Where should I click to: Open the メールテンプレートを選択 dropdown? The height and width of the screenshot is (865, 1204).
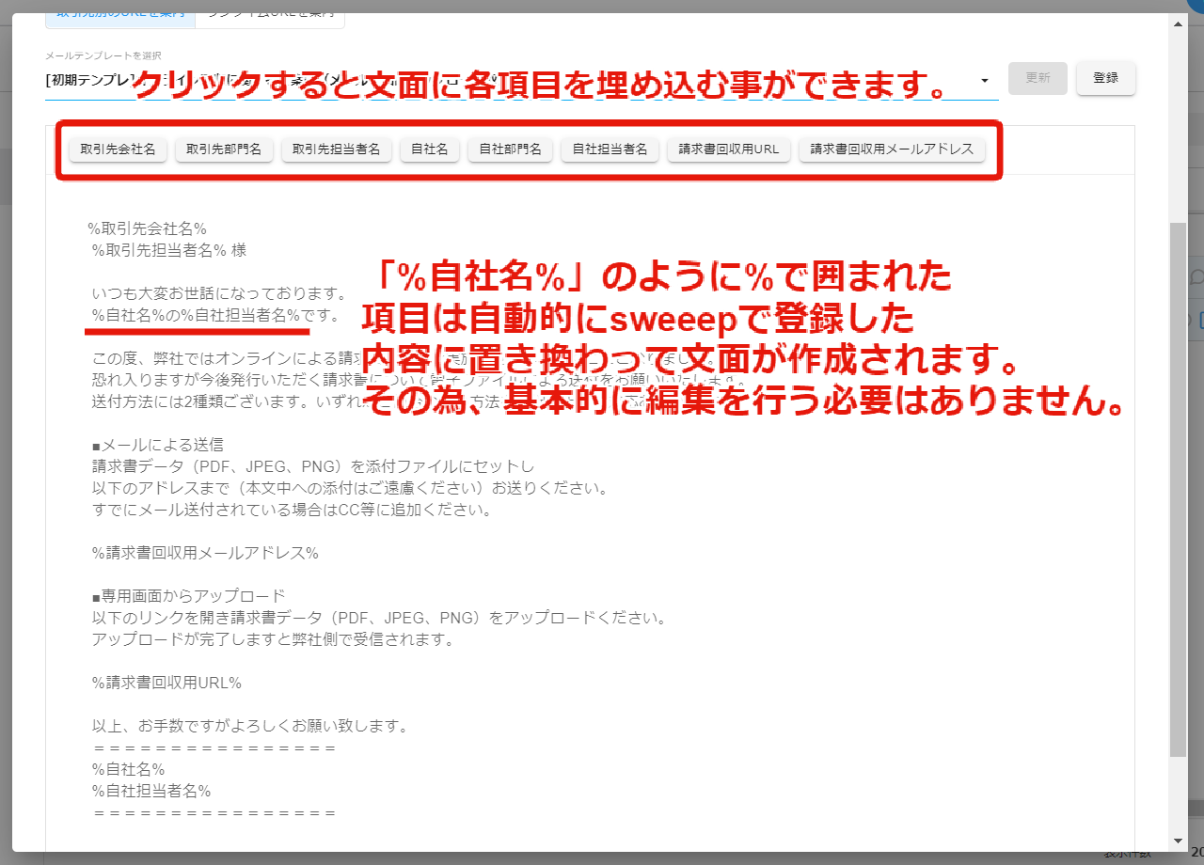pyautogui.click(x=521, y=80)
